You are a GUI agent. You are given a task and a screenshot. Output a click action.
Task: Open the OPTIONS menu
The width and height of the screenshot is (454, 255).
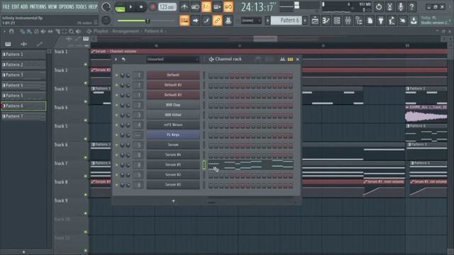66,6
